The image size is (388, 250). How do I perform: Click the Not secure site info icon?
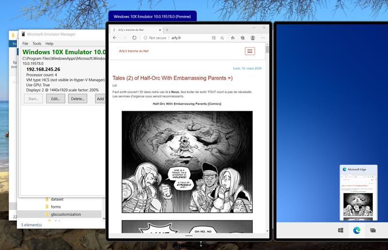pos(145,38)
